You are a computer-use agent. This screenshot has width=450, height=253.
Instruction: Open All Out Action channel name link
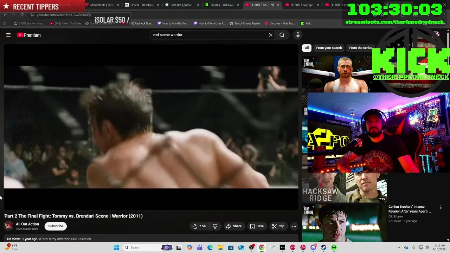coord(27,224)
